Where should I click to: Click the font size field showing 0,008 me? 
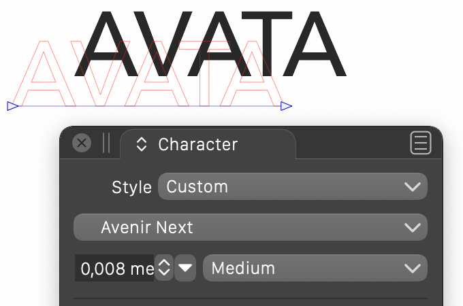tap(114, 268)
